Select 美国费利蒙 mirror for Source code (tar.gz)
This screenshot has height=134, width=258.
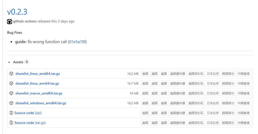(x=178, y=123)
